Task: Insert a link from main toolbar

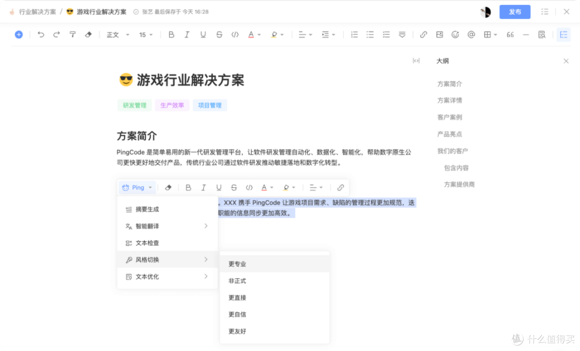Action: pyautogui.click(x=424, y=35)
